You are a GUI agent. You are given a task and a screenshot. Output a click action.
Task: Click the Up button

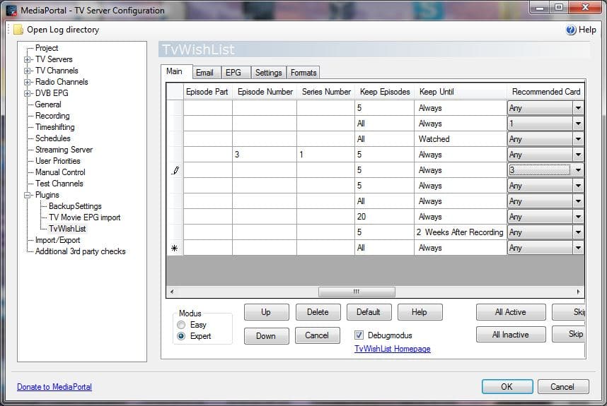pos(266,312)
